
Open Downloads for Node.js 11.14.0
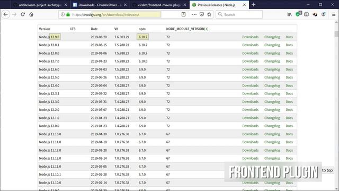pos(250,142)
